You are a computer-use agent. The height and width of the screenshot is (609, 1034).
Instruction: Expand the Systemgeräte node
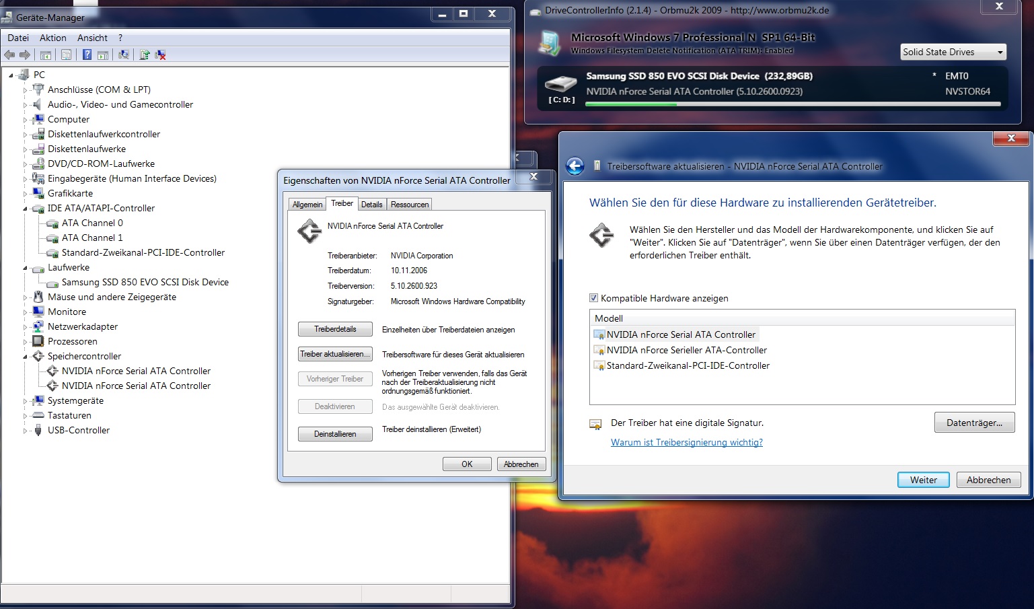point(26,400)
